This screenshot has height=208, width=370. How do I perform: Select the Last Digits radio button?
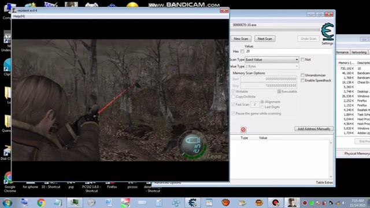click(262, 107)
